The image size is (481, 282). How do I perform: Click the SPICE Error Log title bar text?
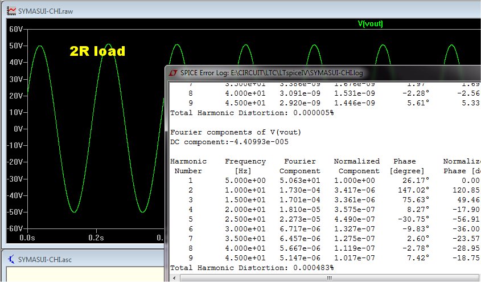tap(272, 73)
